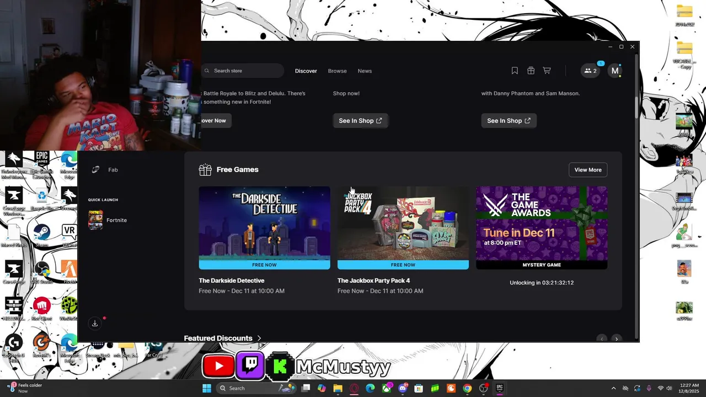Open Thunderstore Mod Manager desktop shortcut
Screen dimensions: 706x397
tap(14, 165)
